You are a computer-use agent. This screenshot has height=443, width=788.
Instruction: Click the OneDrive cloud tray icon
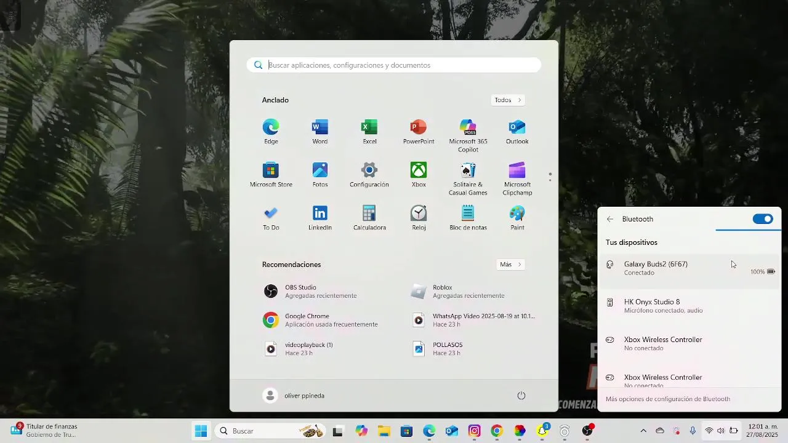click(660, 431)
